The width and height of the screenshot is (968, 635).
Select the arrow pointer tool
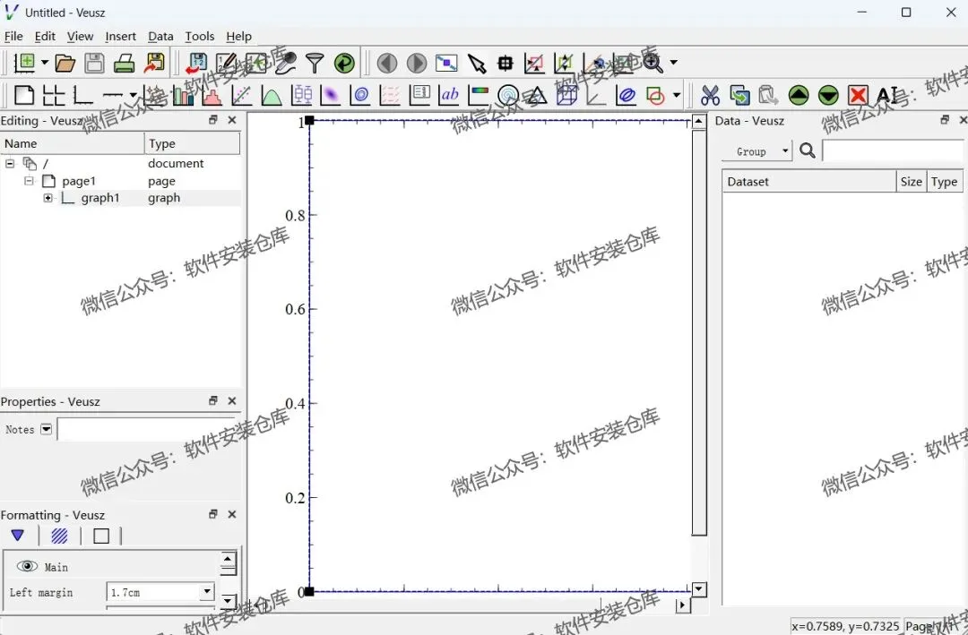[x=477, y=64]
